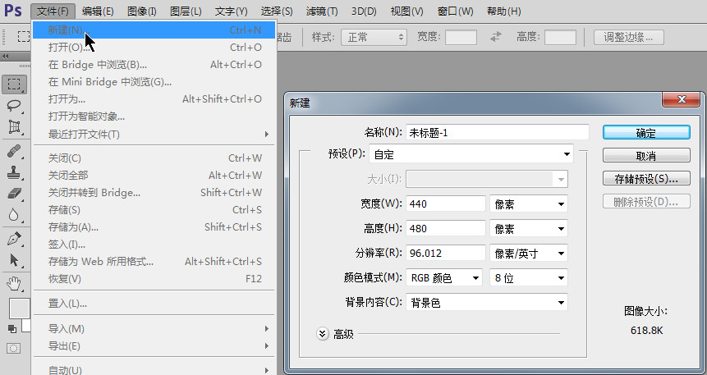Viewport: 707px width, 375px height.
Task: Open the width unit 像素 dropdown
Action: tap(529, 204)
